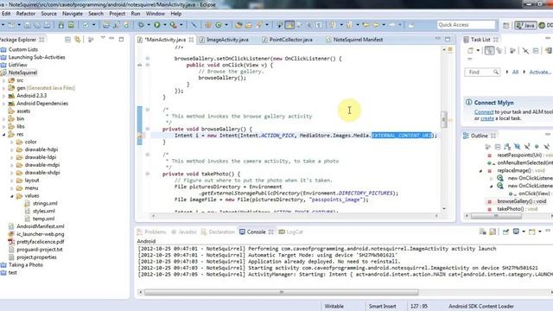Image resolution: width=553 pixels, height=311 pixels.
Task: Open the Refactor menu
Action: click(26, 14)
